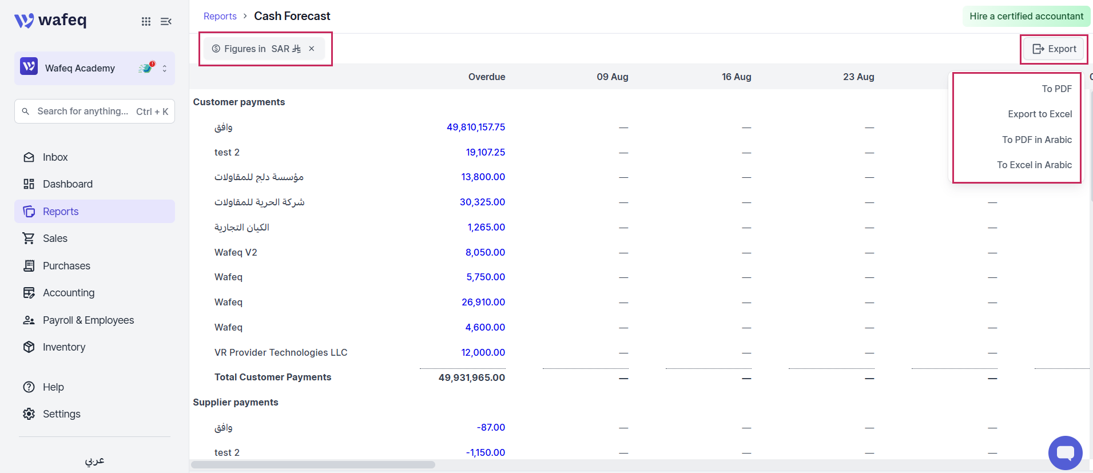Remove the Figures in SAR filter

(312, 49)
